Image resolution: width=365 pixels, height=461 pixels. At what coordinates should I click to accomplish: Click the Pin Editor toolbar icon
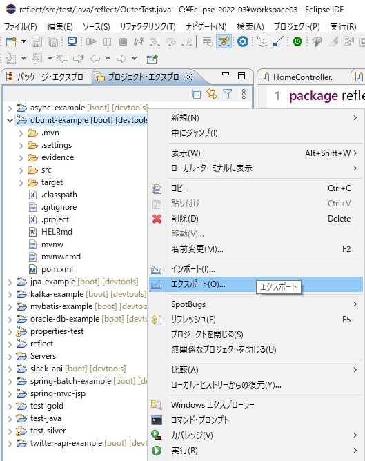(152, 59)
